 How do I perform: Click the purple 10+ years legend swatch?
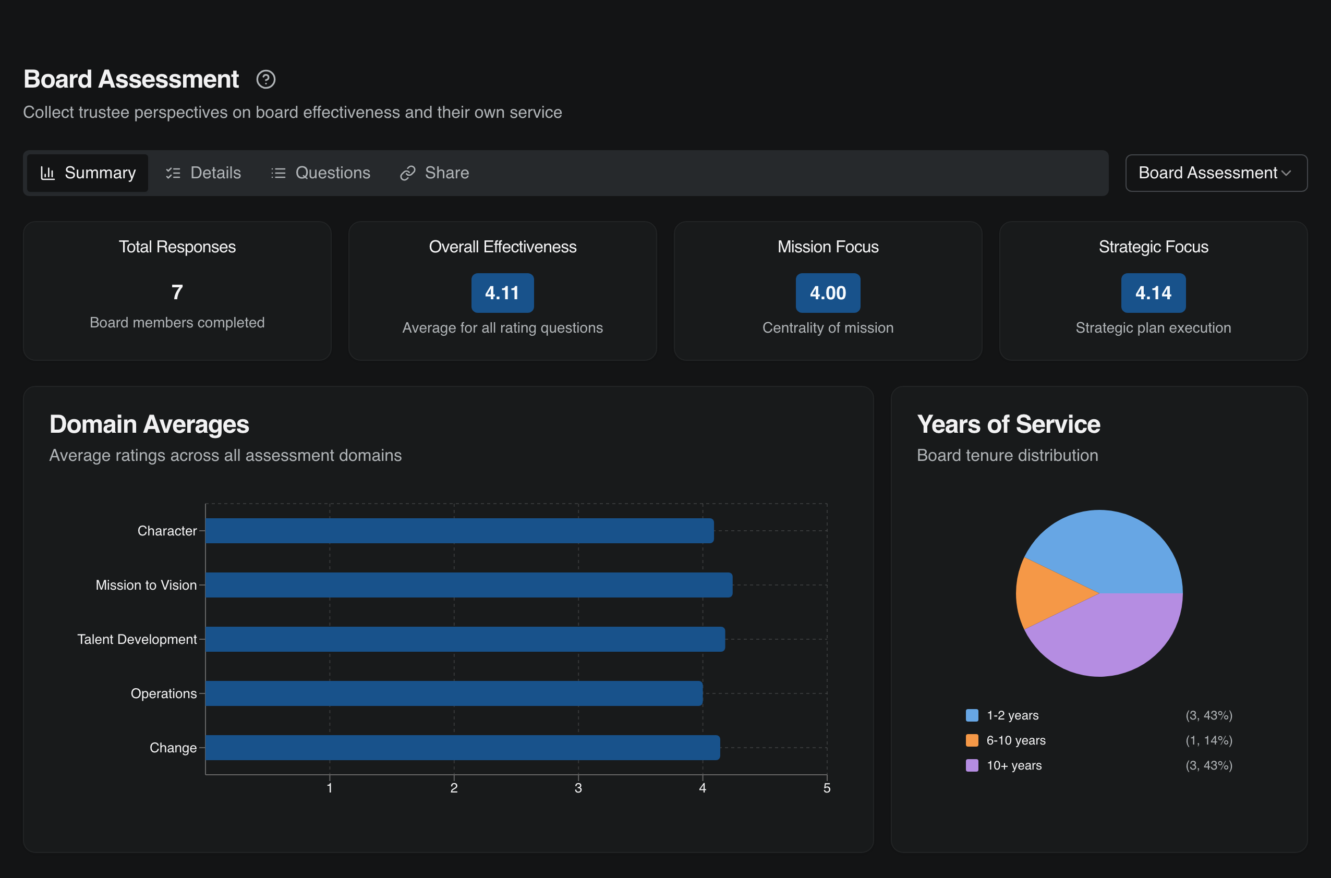[x=972, y=765]
